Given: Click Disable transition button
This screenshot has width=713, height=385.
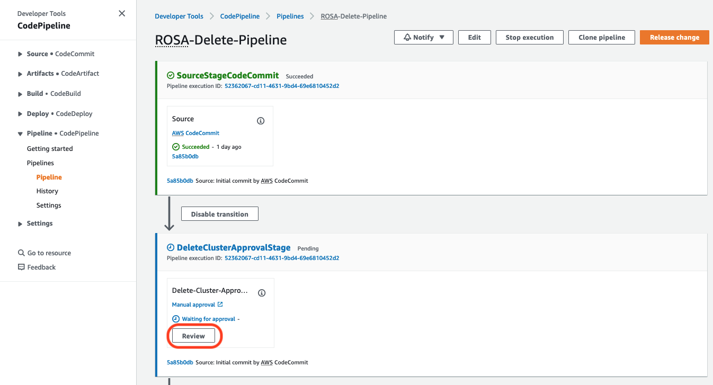Looking at the screenshot, I should click(220, 214).
